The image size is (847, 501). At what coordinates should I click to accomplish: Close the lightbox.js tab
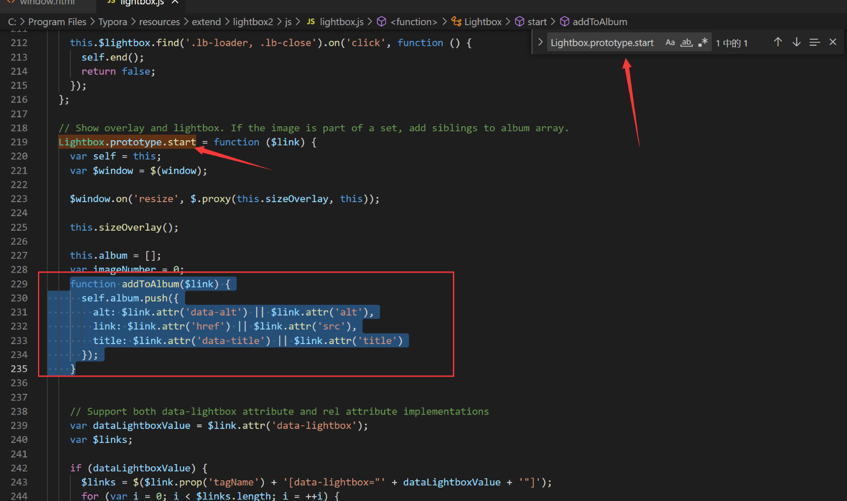coord(175,2)
